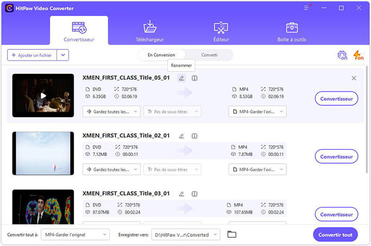Click the 107.65MB output size value
371x246 pixels.
pyautogui.click(x=243, y=212)
